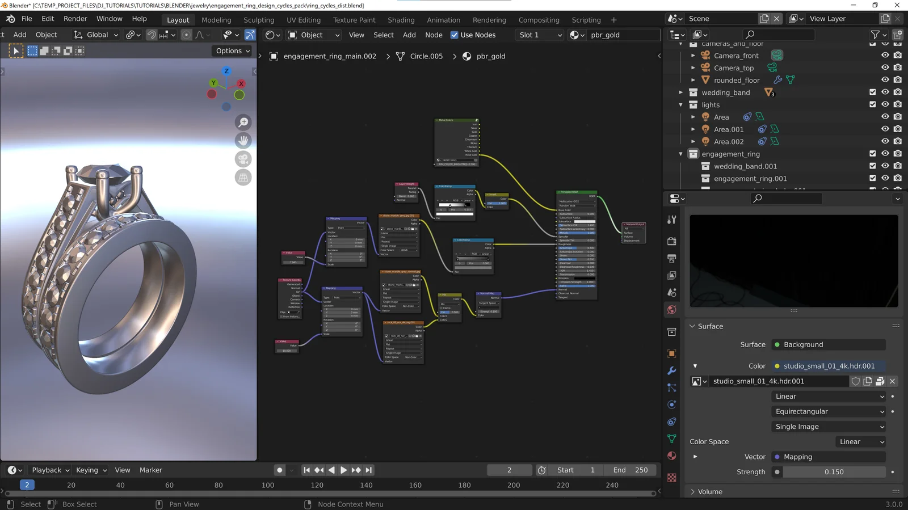Hide Camera_front in viewport via eye icon
This screenshot has width=908, height=510.
tap(885, 56)
